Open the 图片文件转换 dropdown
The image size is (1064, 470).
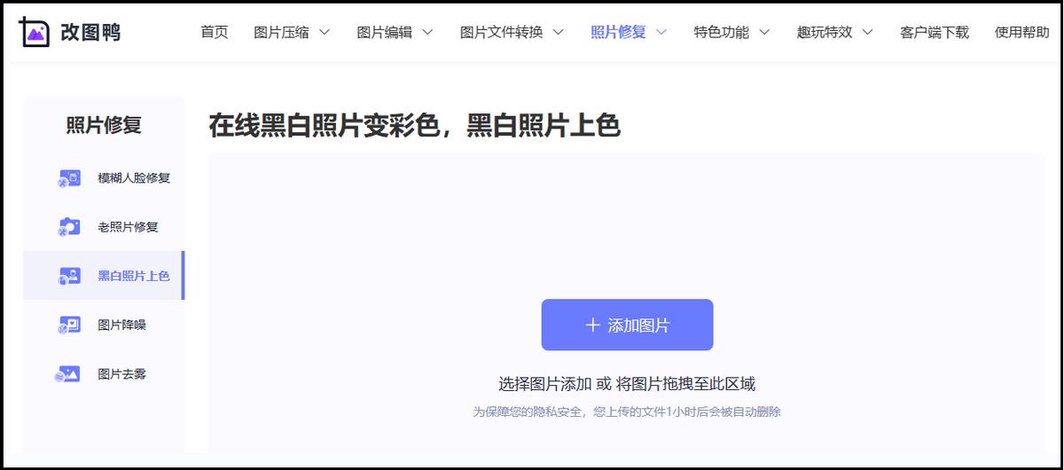coord(558,33)
